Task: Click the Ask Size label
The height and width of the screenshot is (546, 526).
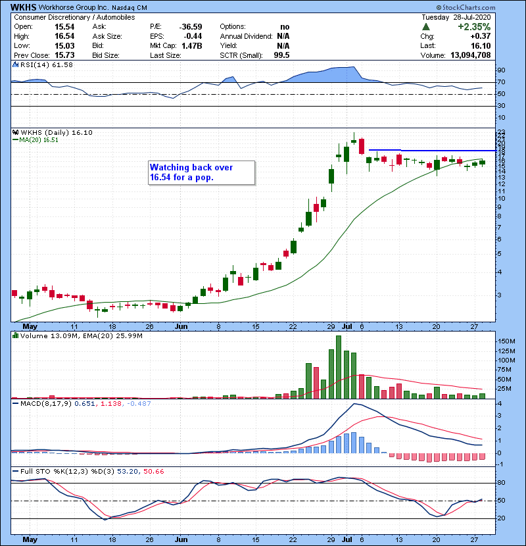Action: coord(107,36)
